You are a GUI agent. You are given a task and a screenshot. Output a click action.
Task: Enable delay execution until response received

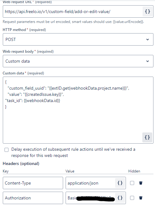(6, 150)
